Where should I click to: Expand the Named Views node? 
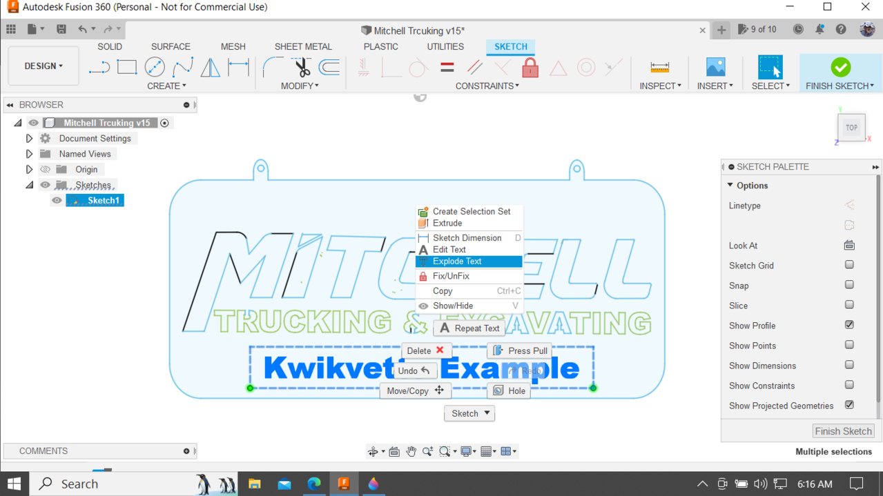tap(29, 154)
